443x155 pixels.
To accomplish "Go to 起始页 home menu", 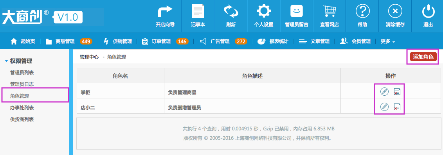I will click(x=23, y=41).
